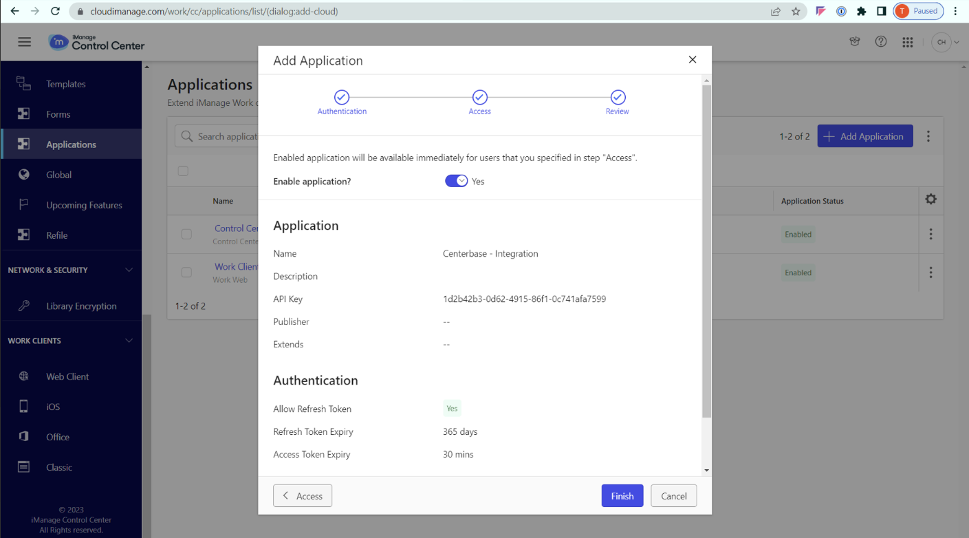Open the CH account profile dropdown
This screenshot has height=538, width=969.
point(945,41)
